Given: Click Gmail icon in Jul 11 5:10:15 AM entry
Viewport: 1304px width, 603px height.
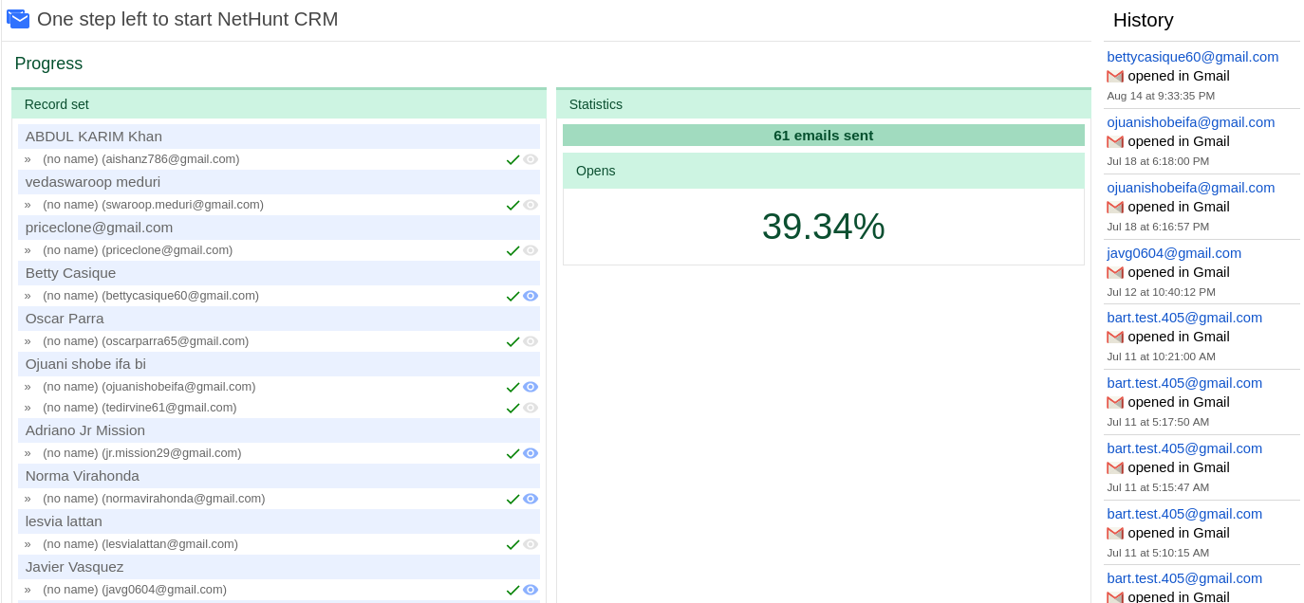Looking at the screenshot, I should click(1115, 533).
